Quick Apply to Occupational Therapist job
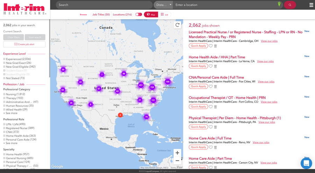Image resolution: width=315 pixels, height=173 pixels. [198, 107]
